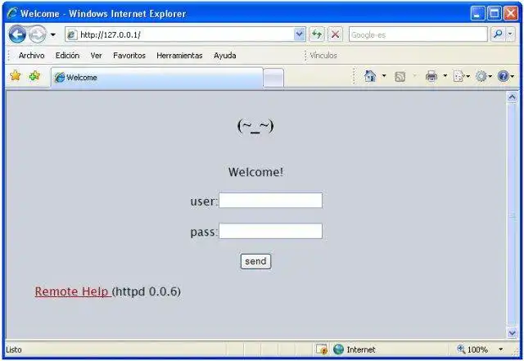Click the Vínculos links bar label
Viewport: 524px width, 361px height.
pyautogui.click(x=323, y=56)
